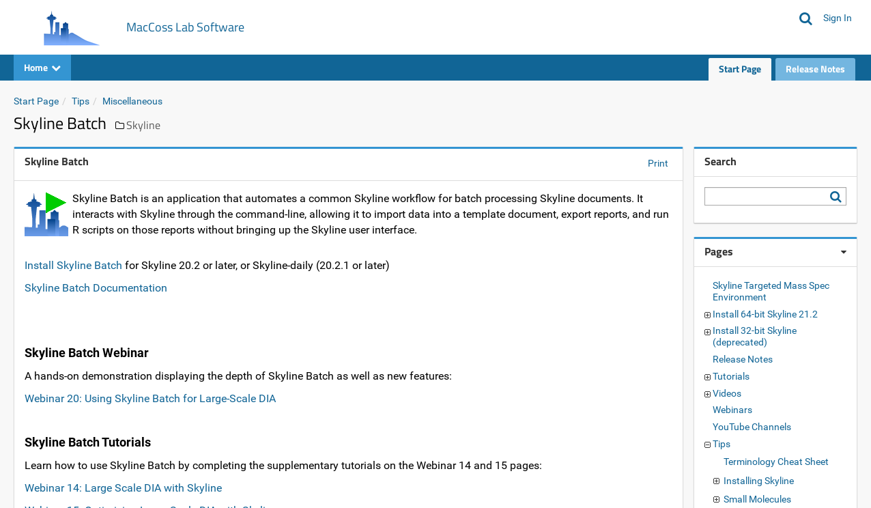Expand the Install 64-bit Skyline 21.2 node
The width and height of the screenshot is (871, 508).
(707, 315)
